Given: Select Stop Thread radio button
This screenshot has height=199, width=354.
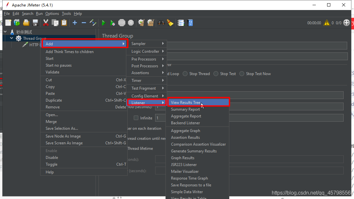Looking at the screenshot, I should tap(185, 74).
